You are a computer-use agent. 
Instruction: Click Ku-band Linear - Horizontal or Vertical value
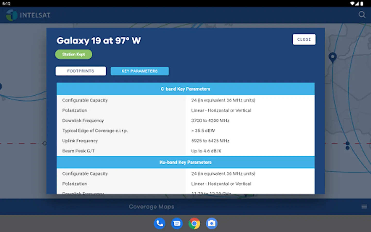pos(221,184)
